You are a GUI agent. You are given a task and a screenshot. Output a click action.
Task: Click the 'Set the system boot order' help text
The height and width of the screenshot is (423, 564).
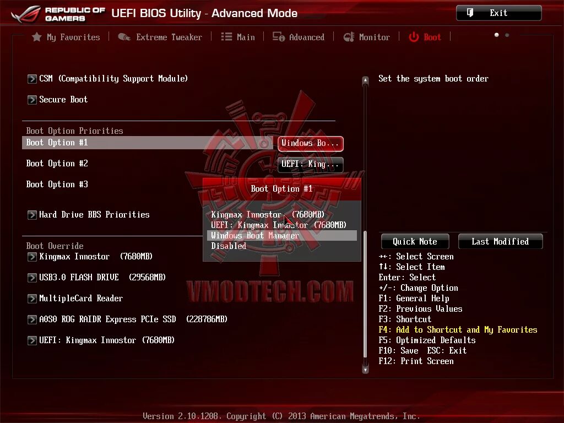click(433, 79)
